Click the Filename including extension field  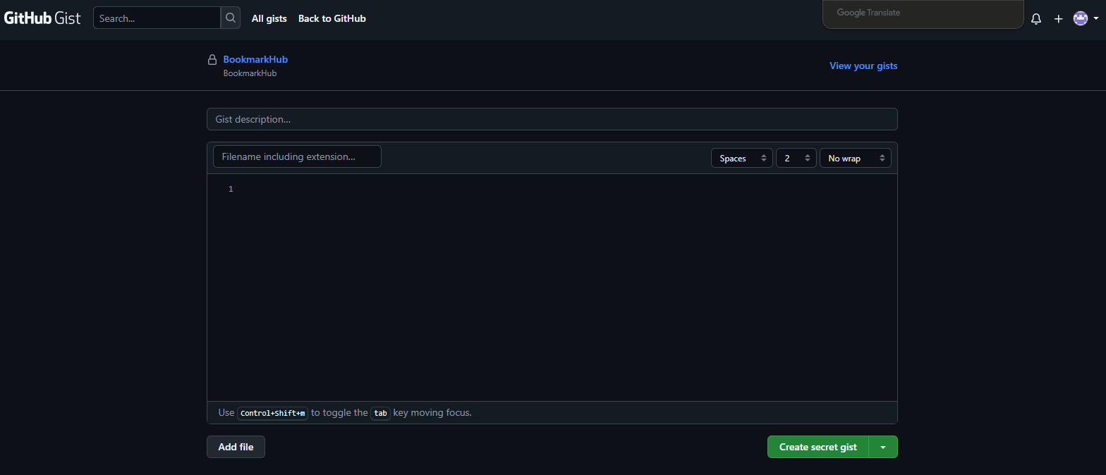[297, 156]
